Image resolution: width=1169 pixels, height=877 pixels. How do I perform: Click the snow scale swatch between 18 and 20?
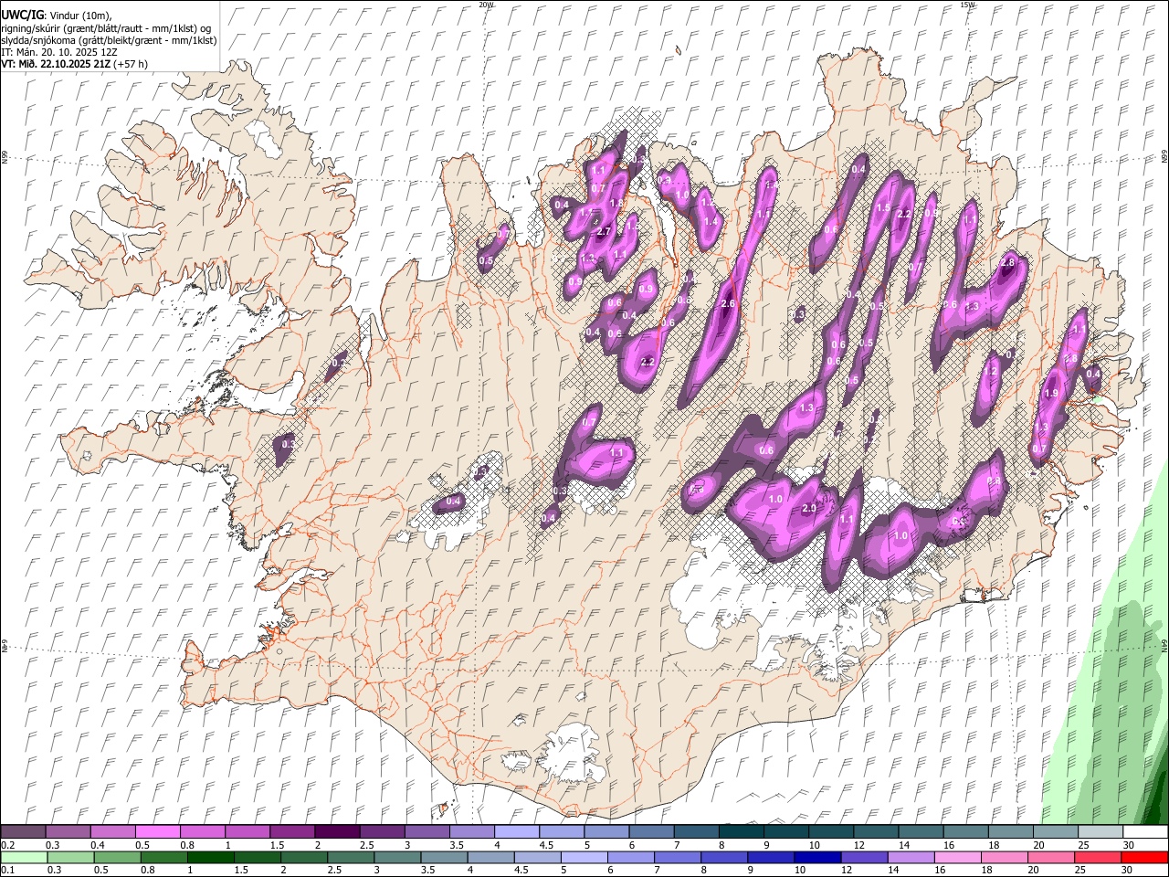tap(1010, 831)
